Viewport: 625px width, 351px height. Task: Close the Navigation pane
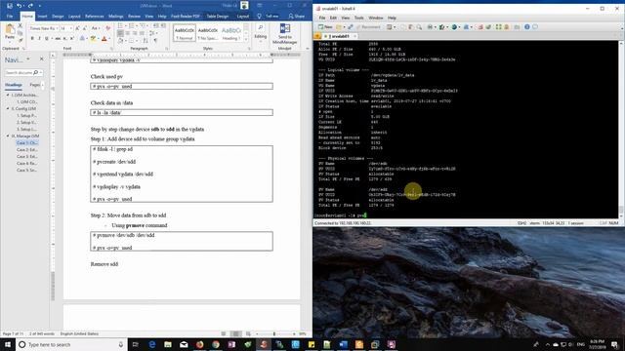[x=42, y=58]
